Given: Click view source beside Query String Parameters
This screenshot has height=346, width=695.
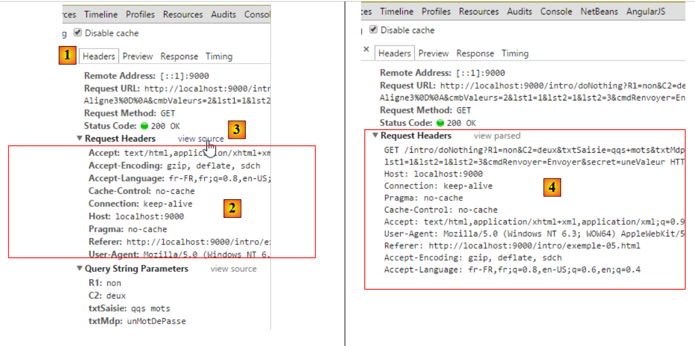Looking at the screenshot, I should (233, 269).
